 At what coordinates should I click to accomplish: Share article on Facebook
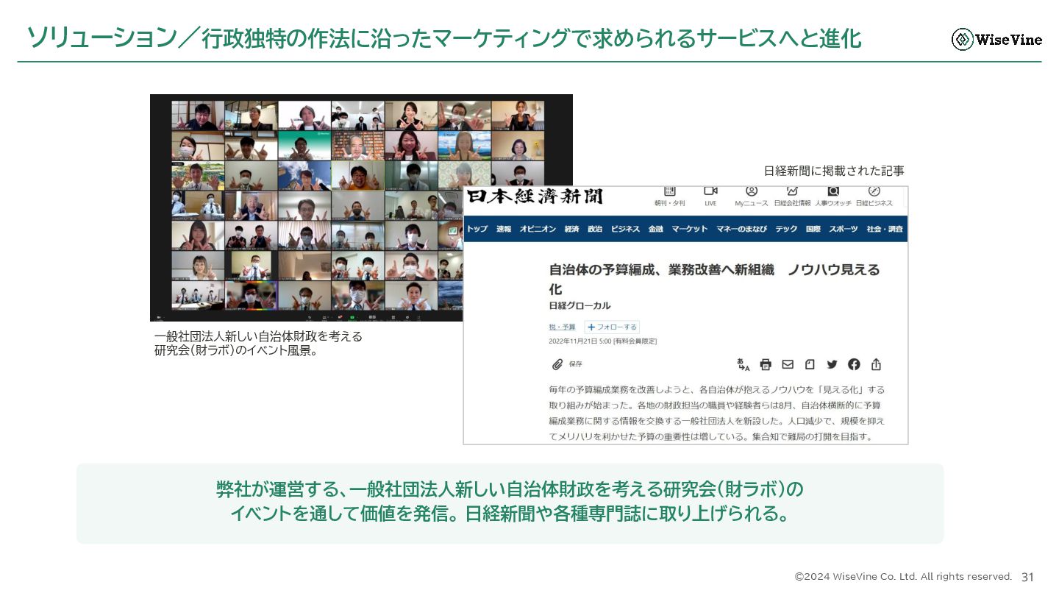854,364
